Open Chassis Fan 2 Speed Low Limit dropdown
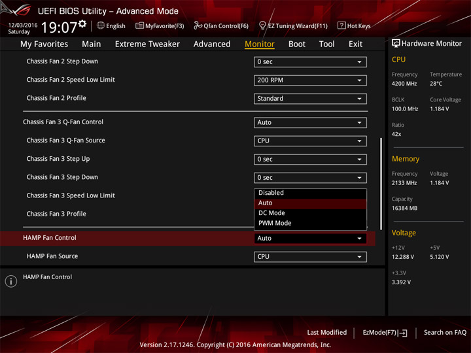471x353 pixels. (x=310, y=80)
